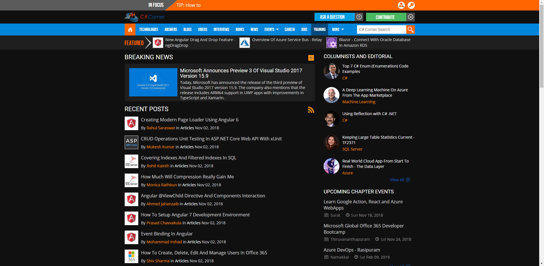Open the Jobs menu item
The width and height of the screenshot is (544, 266).
[304, 29]
